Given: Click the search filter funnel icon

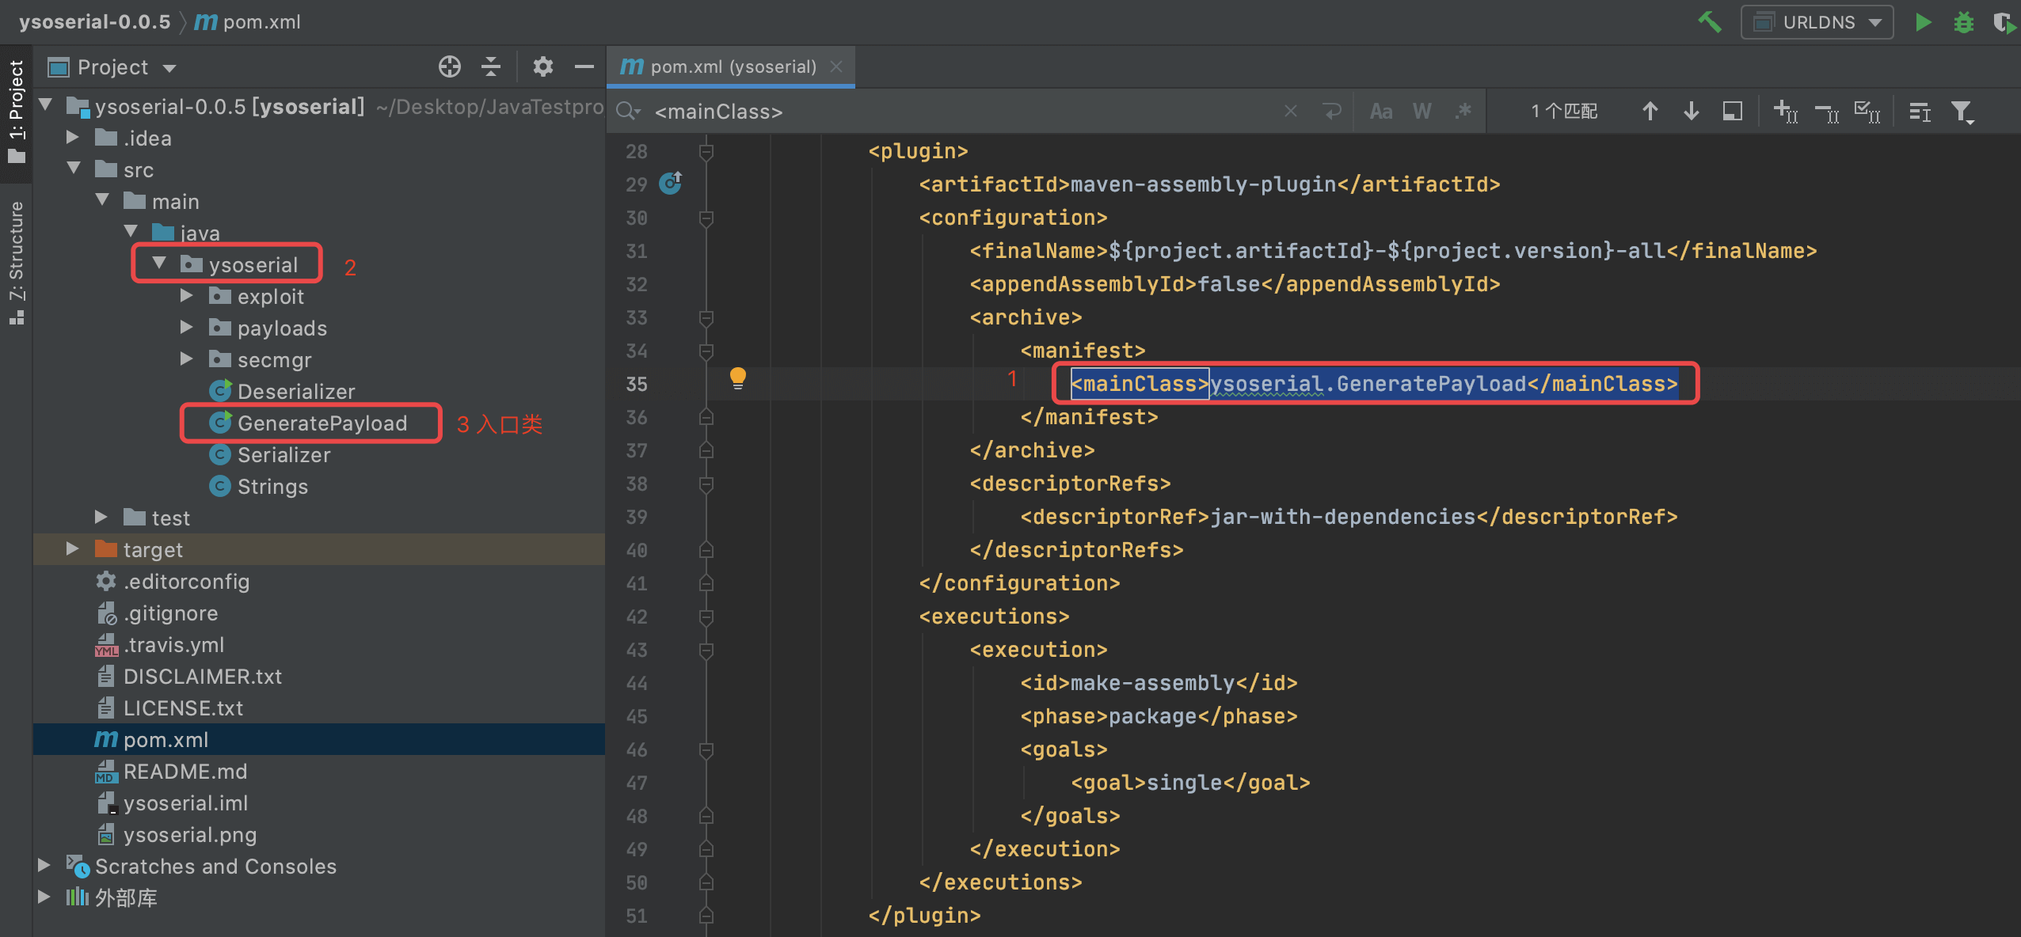Looking at the screenshot, I should pyautogui.click(x=1962, y=112).
